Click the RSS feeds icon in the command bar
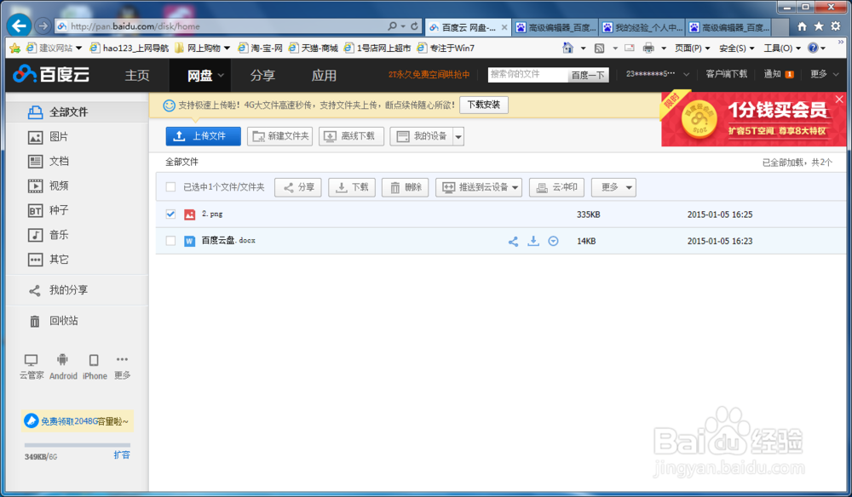This screenshot has width=852, height=497. pos(599,49)
